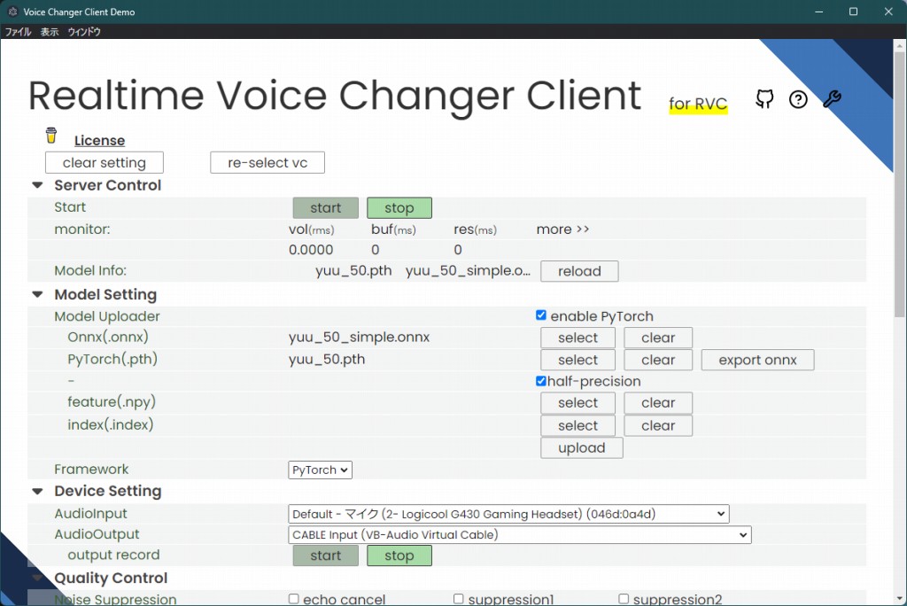Uncheck the enable PyTorch checkbox
907x606 pixels.
click(x=540, y=315)
